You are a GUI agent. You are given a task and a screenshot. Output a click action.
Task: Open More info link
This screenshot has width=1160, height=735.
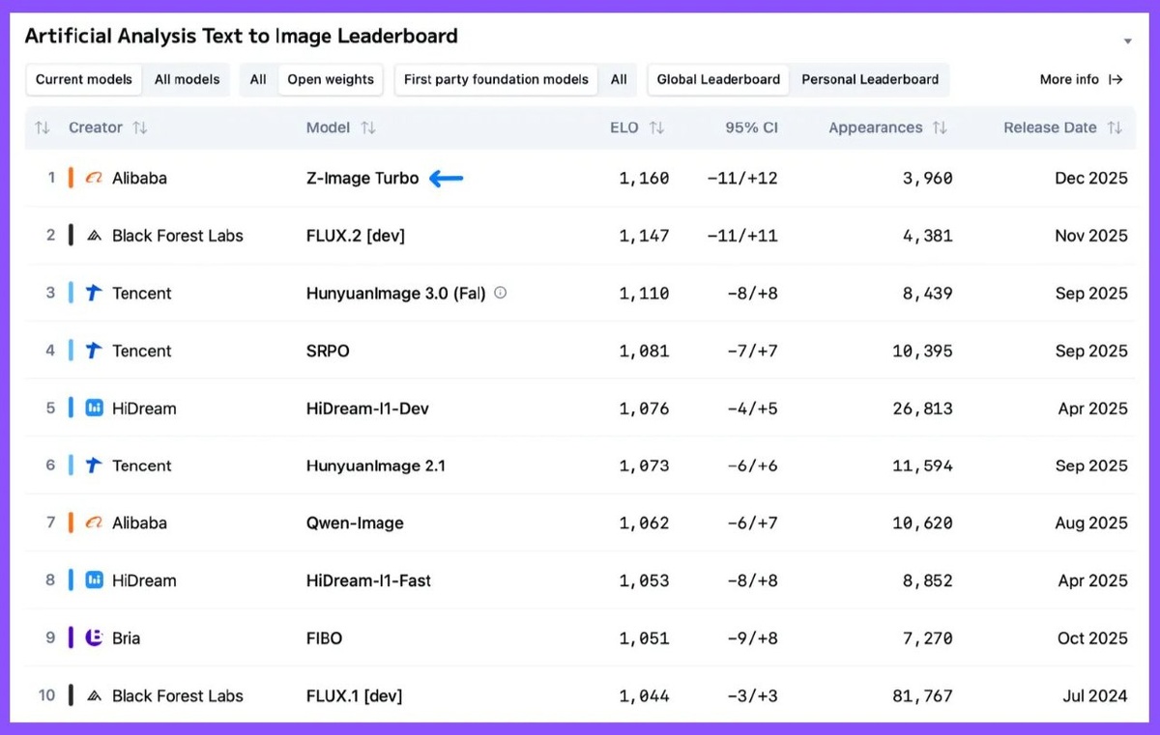point(1082,79)
